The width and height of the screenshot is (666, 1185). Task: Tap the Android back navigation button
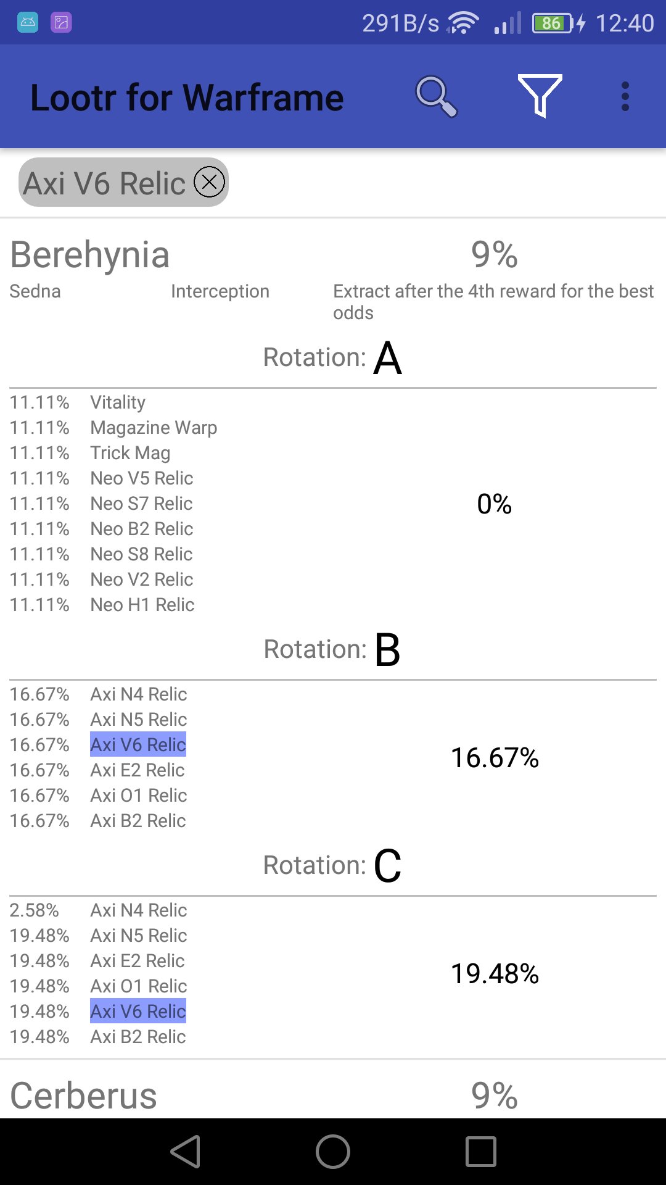185,1152
